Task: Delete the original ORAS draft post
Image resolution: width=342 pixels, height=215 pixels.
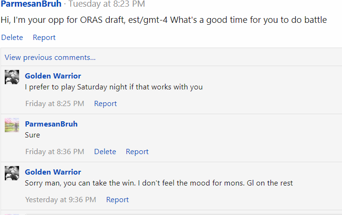Action: [x=12, y=37]
